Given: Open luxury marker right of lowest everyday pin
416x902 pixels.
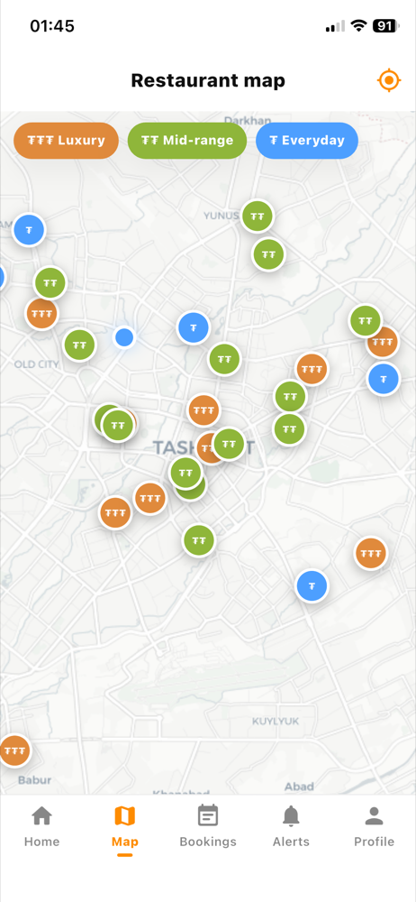Looking at the screenshot, I should pos(371,554).
